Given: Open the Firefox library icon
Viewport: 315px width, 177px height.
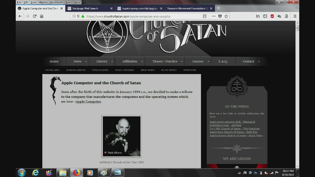Looking at the screenshot, I should click(258, 16).
